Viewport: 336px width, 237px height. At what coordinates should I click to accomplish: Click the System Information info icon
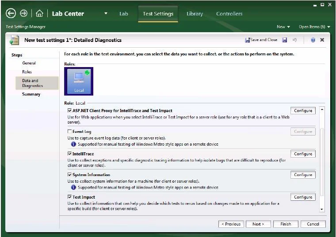click(x=73, y=188)
